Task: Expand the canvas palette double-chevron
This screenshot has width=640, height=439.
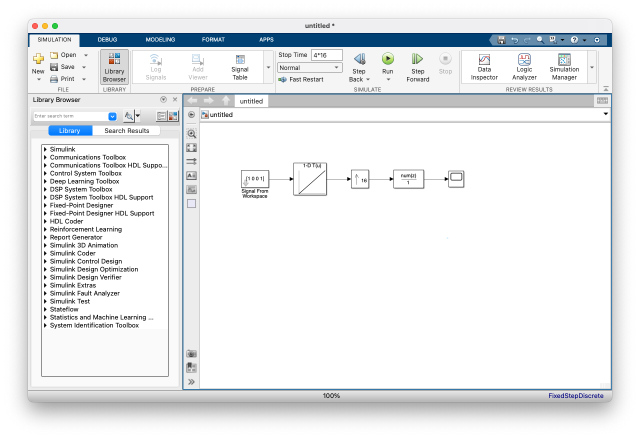Action: [x=191, y=382]
